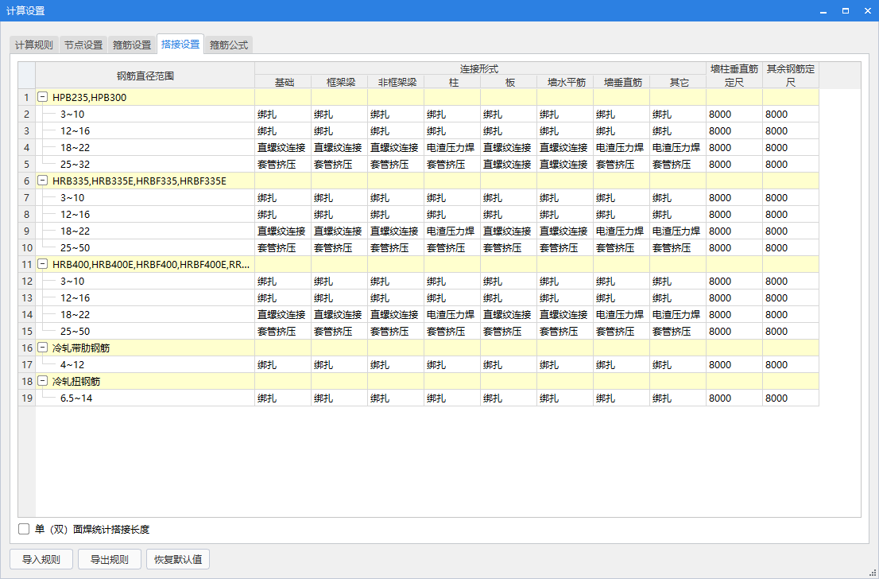This screenshot has width=879, height=579.
Task: Select row 7 墙柱垂直筋定尺 value 8000
Action: (x=734, y=197)
